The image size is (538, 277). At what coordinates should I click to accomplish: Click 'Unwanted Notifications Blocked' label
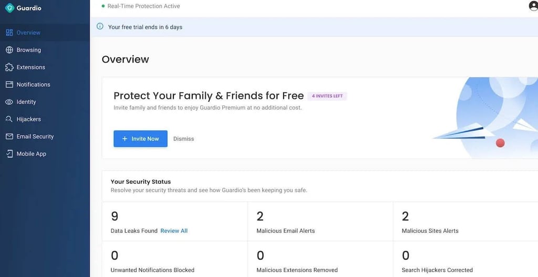tap(152, 270)
